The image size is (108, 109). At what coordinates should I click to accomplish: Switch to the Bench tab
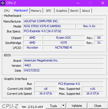74,11
